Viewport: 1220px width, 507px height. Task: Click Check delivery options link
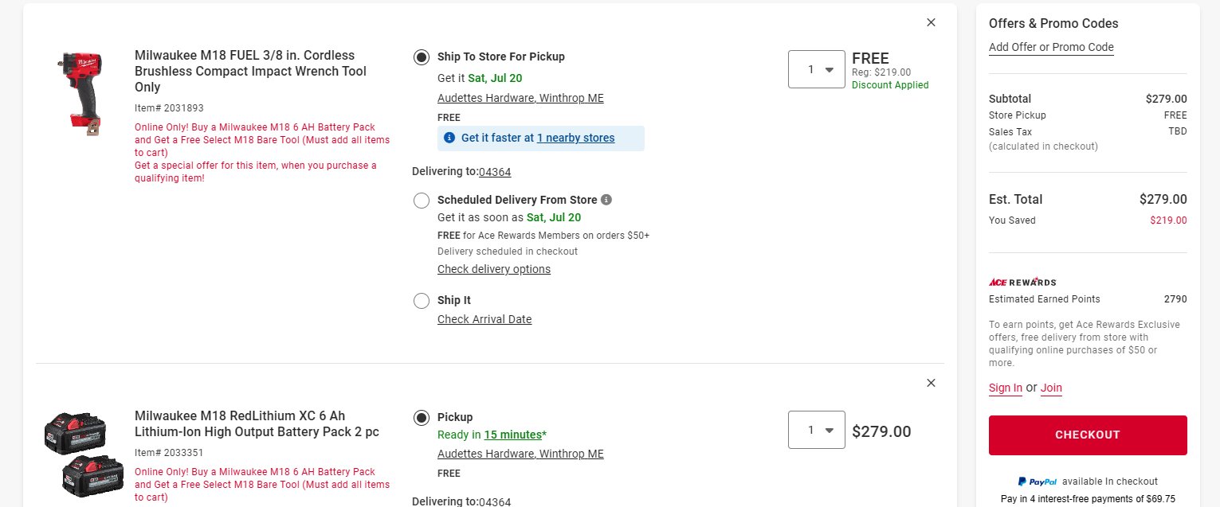pos(494,269)
